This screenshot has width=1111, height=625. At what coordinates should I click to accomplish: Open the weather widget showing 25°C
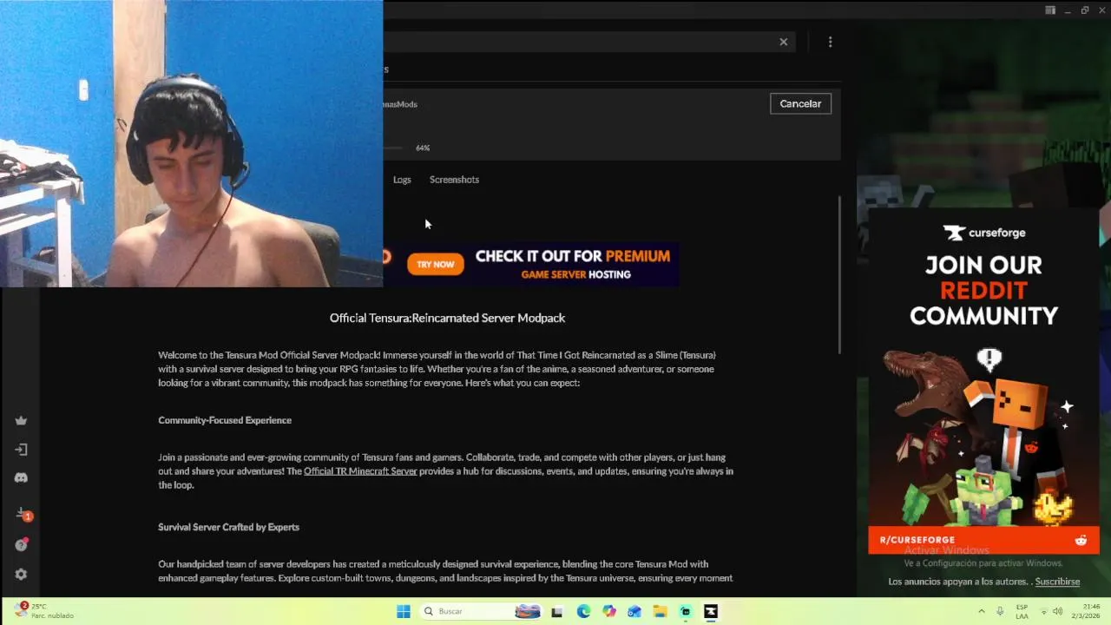[45, 611]
